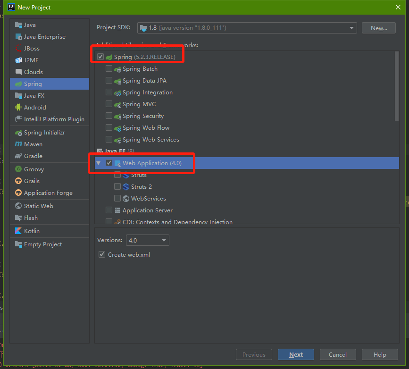The width and height of the screenshot is (409, 369).
Task: Check the Spring Web Flow checkbox
Action: click(109, 127)
